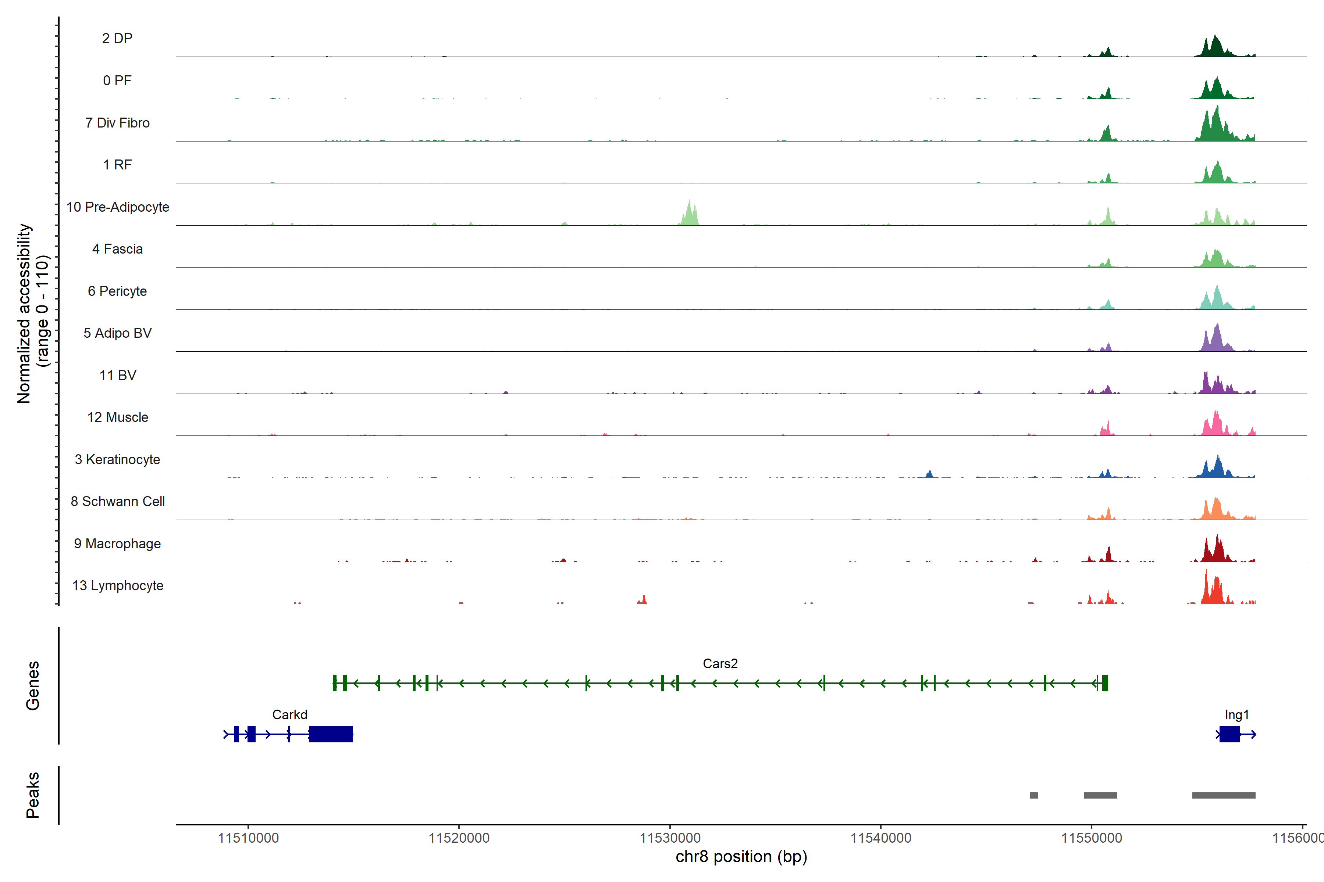The height and width of the screenshot is (882, 1324).
Task: Click the rightmost wide gray peak bar
Action: click(x=1223, y=795)
